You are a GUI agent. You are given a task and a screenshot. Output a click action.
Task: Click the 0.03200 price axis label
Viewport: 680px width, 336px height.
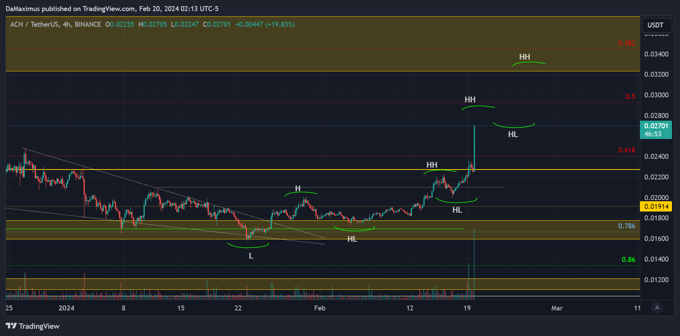point(656,74)
